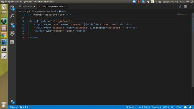Change end of line sequence LF

(x=172, y=107)
